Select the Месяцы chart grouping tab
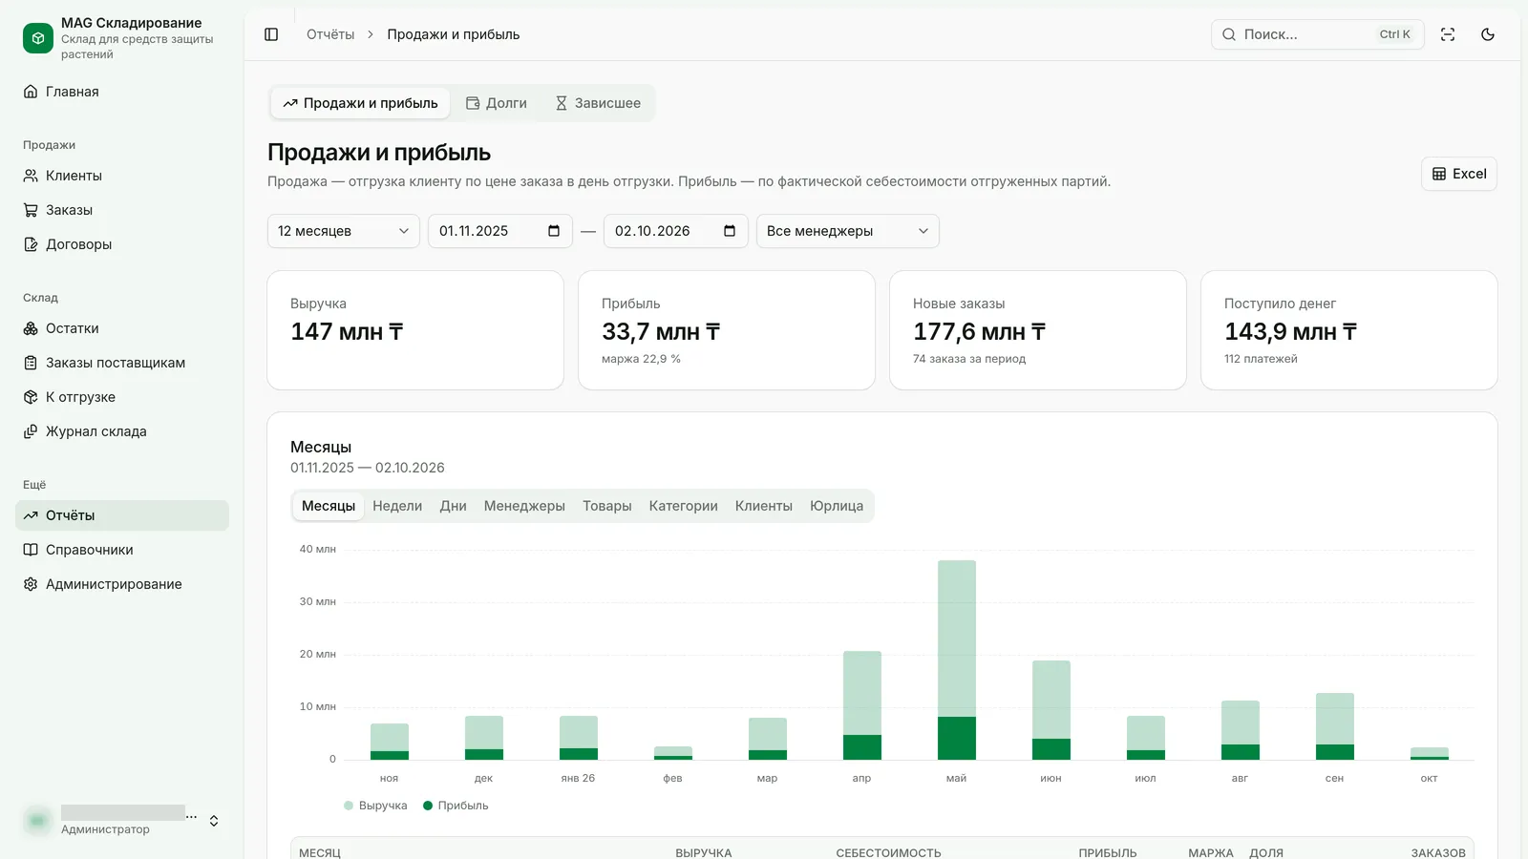The width and height of the screenshot is (1528, 859). pos(329,506)
